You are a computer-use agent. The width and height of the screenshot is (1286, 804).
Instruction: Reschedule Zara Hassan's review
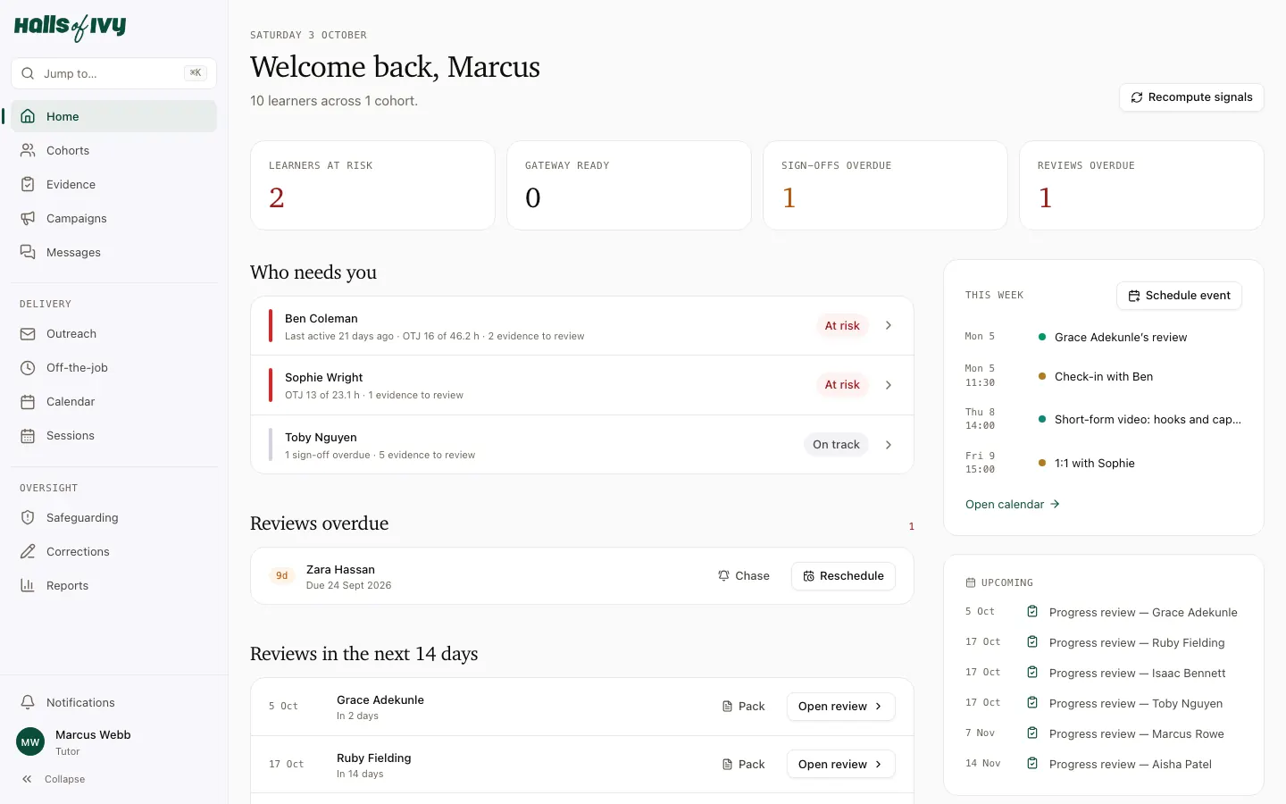tap(843, 576)
